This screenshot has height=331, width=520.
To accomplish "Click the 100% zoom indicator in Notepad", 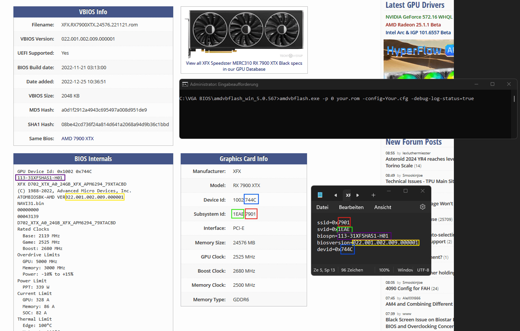I will 384,270.
